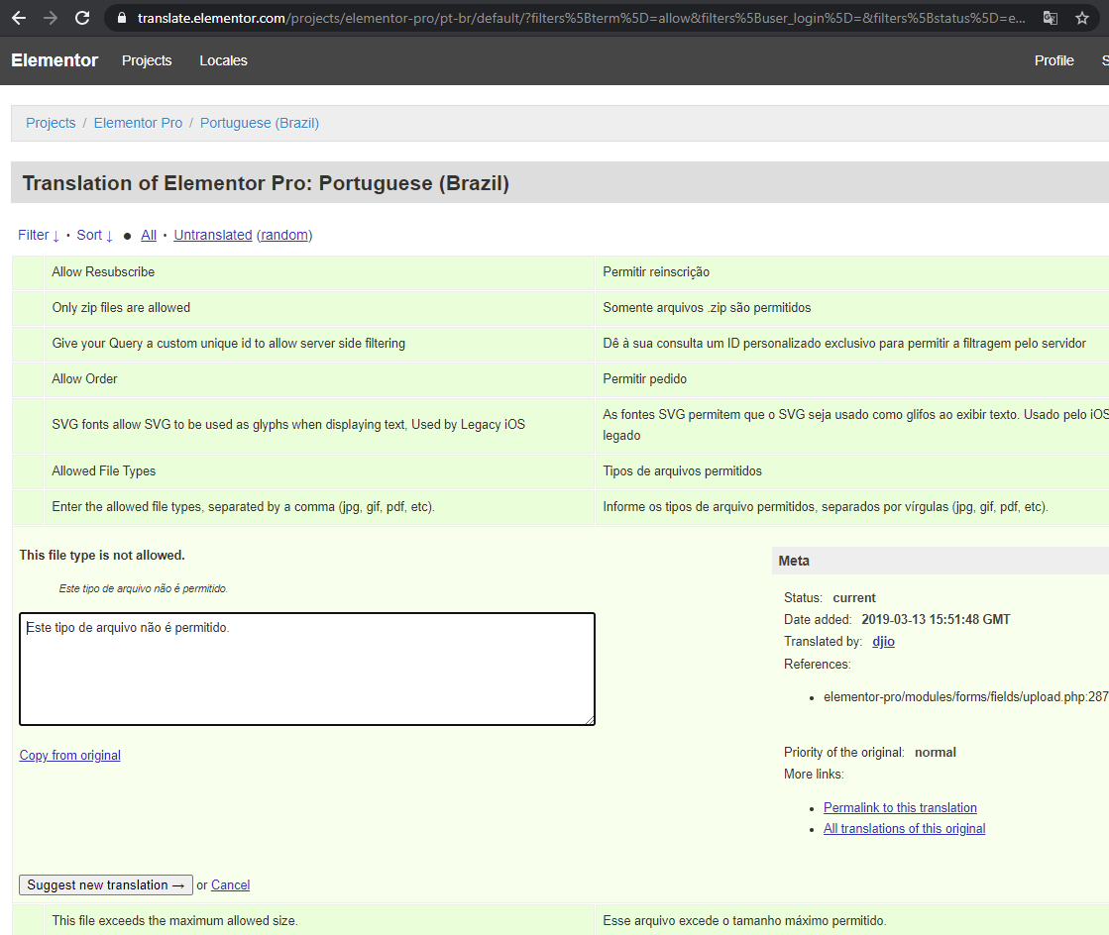This screenshot has width=1109, height=935.
Task: Open Portuguese (Brazil) breadcrumb link
Action: click(260, 123)
